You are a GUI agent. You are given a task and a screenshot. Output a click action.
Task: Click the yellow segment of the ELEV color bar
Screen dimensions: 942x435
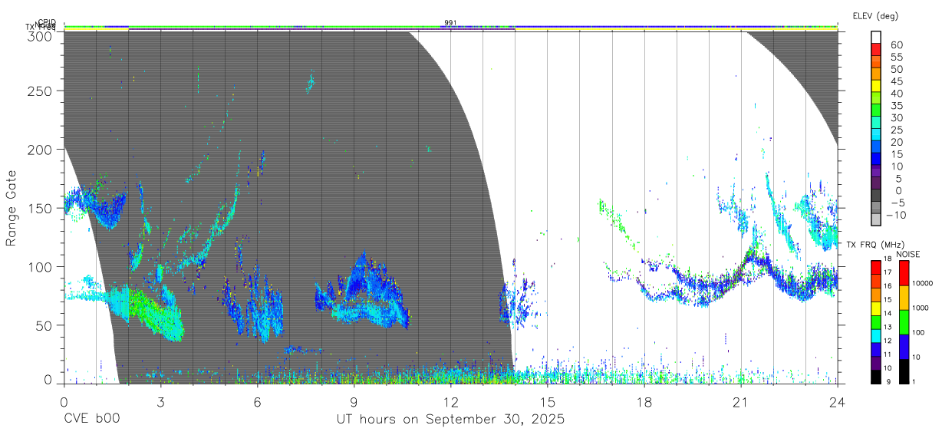[x=876, y=87]
